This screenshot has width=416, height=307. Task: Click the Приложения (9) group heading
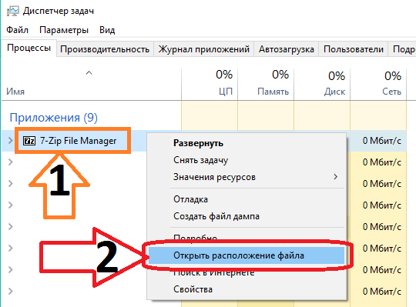click(x=54, y=118)
